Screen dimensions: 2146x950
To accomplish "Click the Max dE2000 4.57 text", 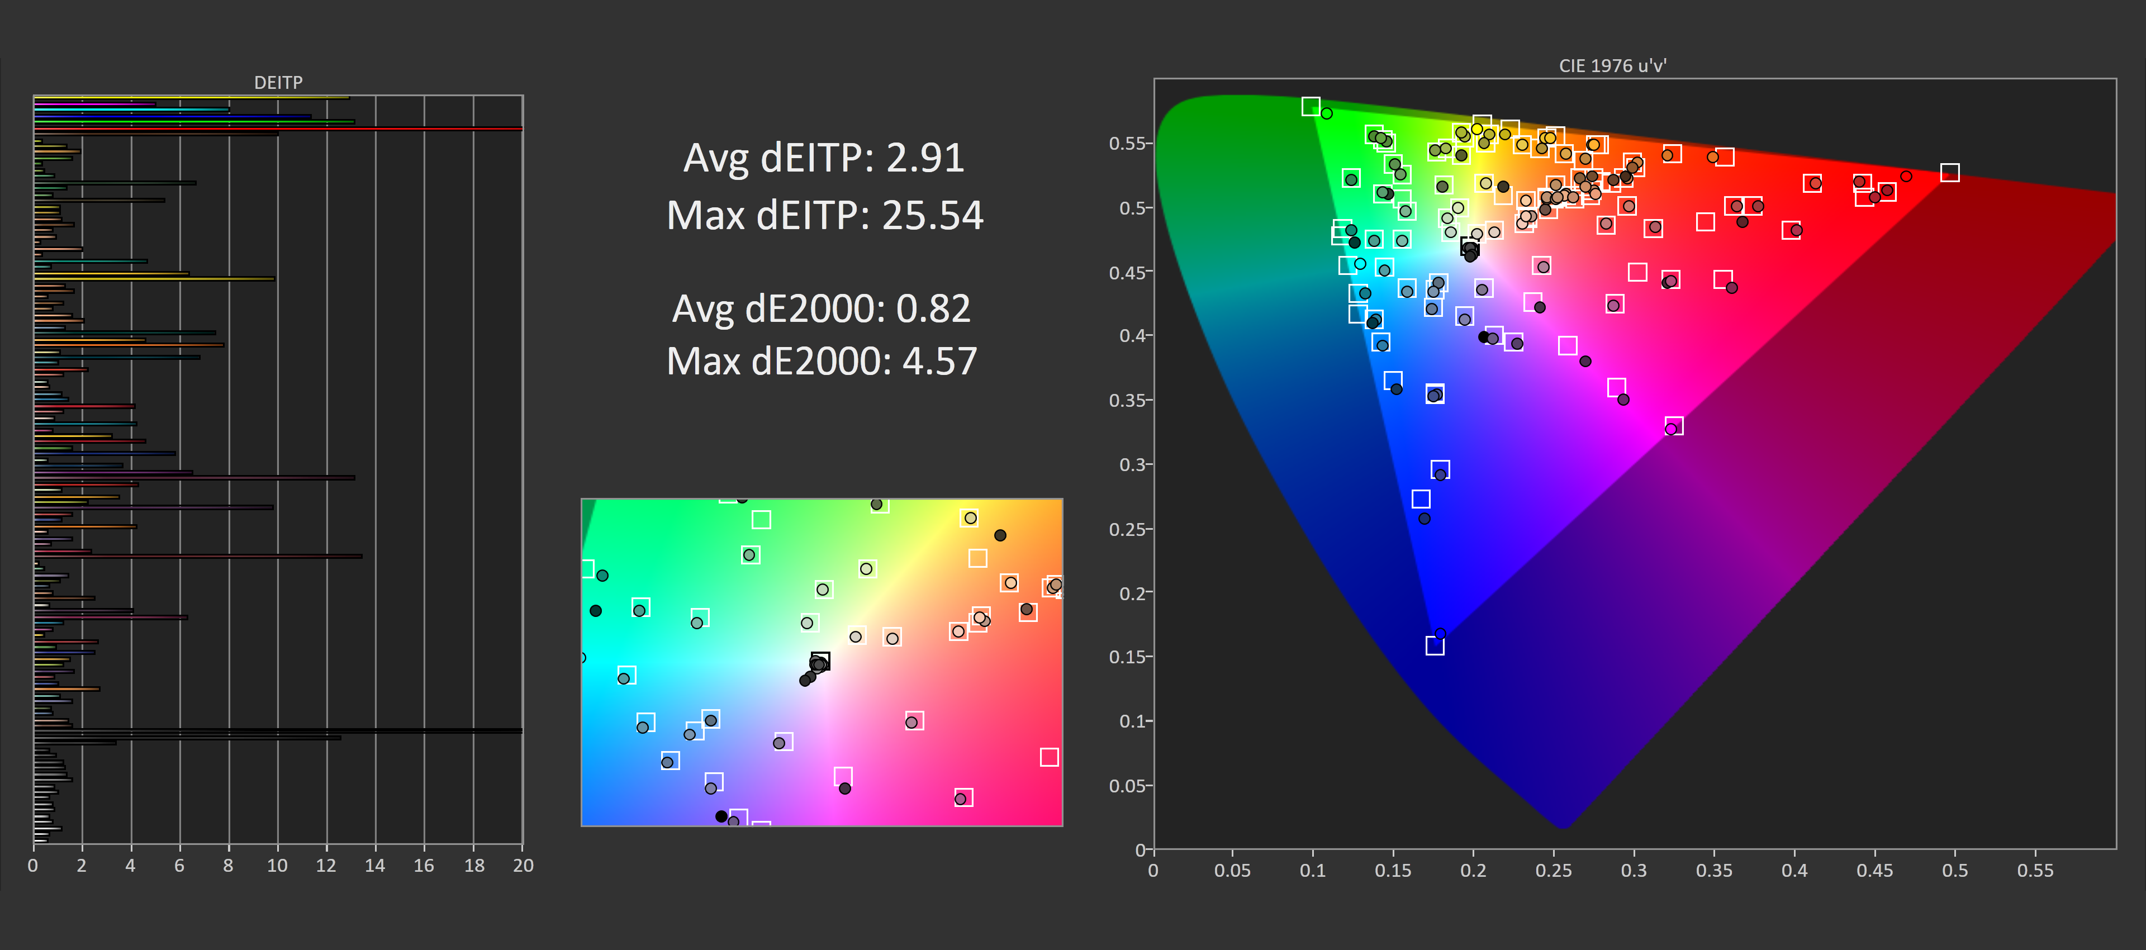I will coord(822,362).
